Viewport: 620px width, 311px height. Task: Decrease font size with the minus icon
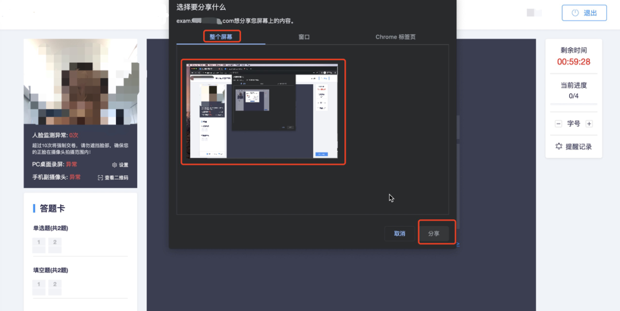pyautogui.click(x=558, y=124)
